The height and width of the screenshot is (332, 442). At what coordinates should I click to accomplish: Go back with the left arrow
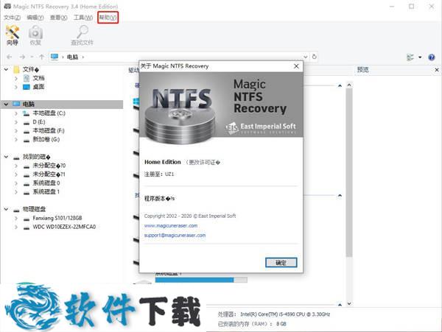coord(10,57)
